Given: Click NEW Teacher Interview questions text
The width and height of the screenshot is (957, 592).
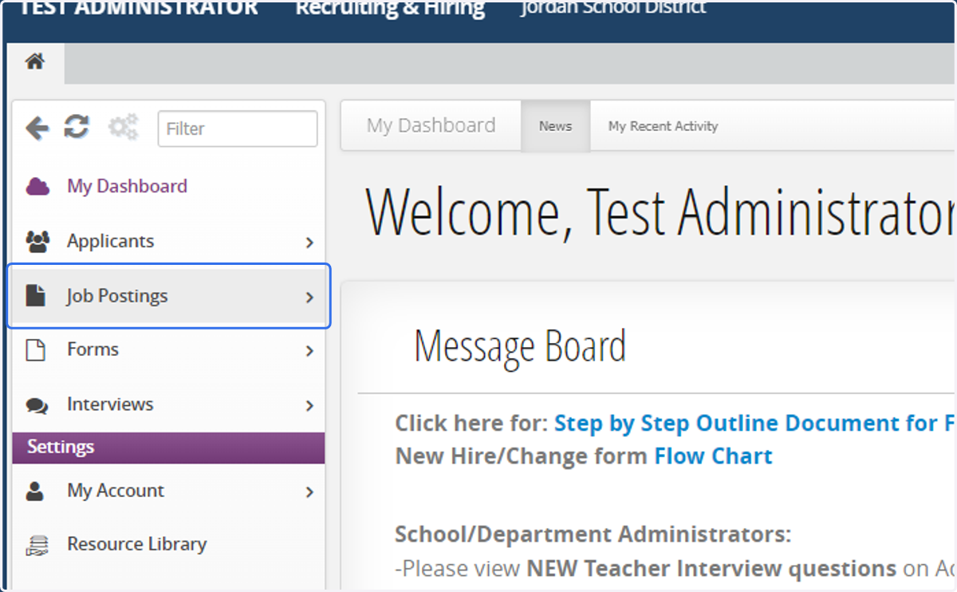Looking at the screenshot, I should (711, 568).
